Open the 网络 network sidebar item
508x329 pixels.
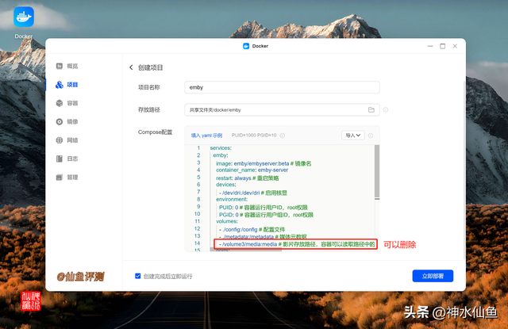(67, 140)
